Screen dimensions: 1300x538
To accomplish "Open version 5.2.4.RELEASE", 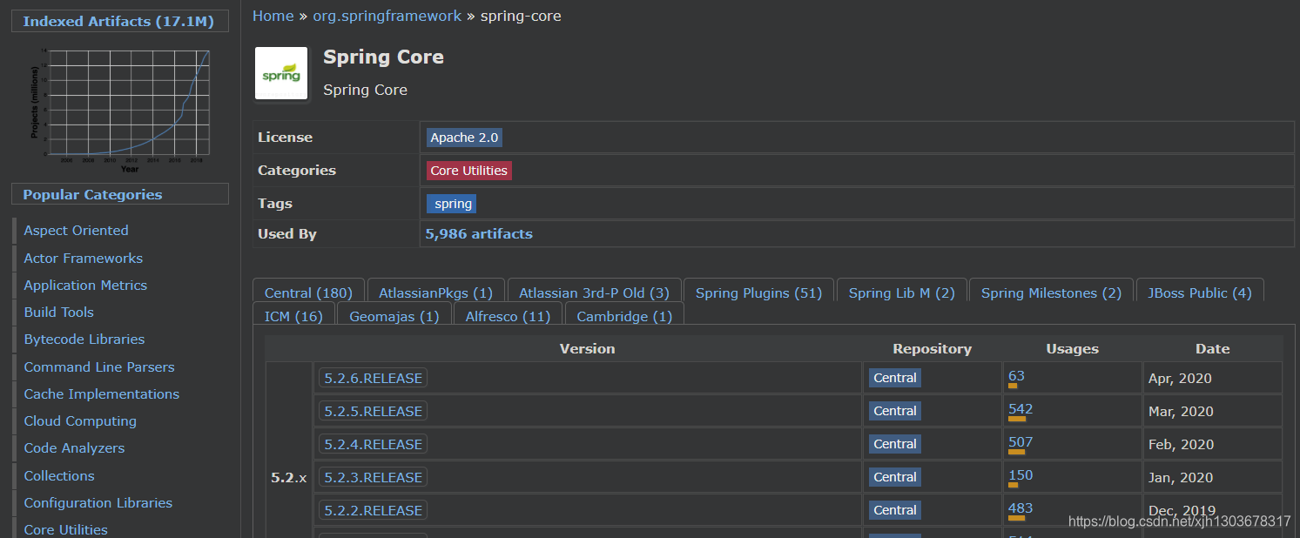I will pyautogui.click(x=373, y=444).
